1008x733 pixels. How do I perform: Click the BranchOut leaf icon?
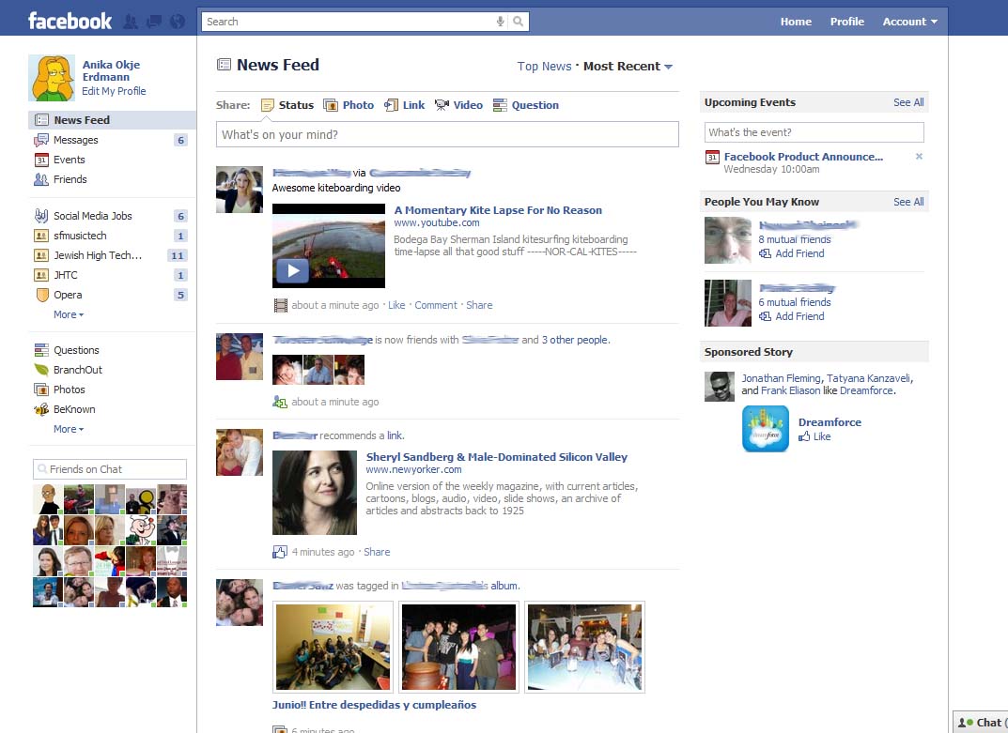coord(41,370)
